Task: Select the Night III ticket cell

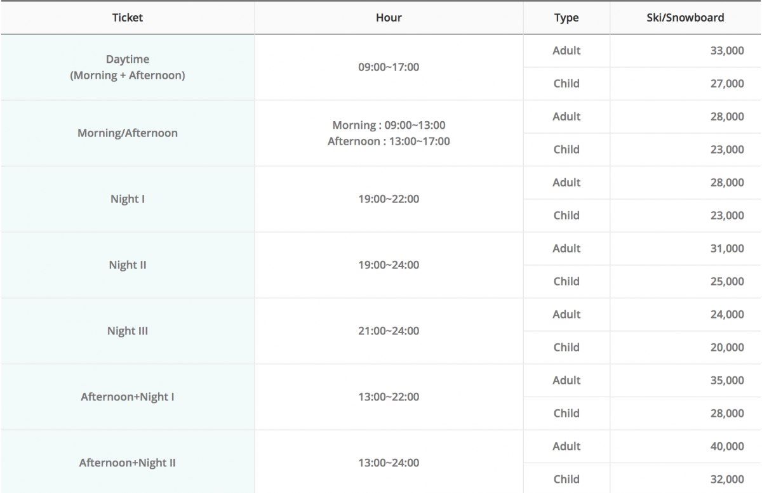Action: coord(127,331)
